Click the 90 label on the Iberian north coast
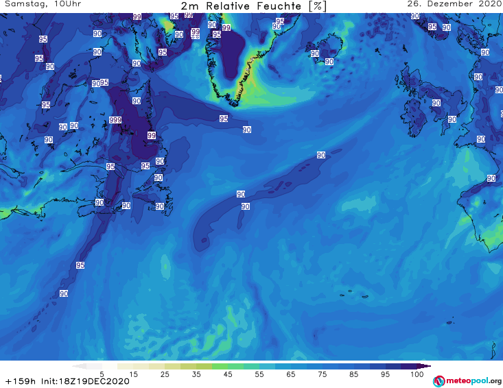The width and height of the screenshot is (503, 388). [x=491, y=178]
